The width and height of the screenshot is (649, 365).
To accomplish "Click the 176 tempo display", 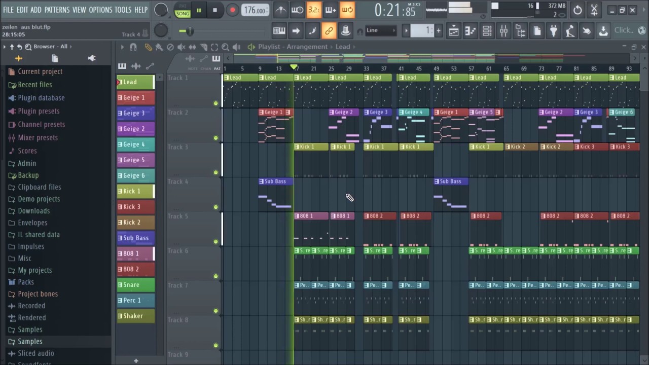I will coord(255,10).
